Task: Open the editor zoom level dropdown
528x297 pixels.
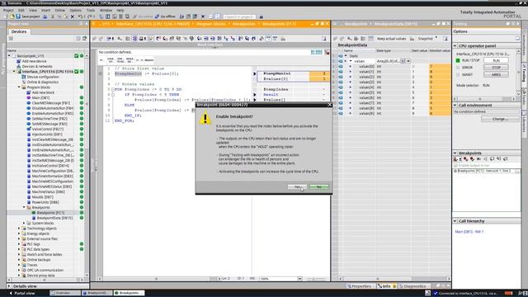Action: [299, 279]
